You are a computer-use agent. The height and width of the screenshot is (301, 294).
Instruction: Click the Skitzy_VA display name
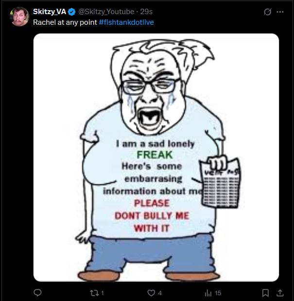50,12
